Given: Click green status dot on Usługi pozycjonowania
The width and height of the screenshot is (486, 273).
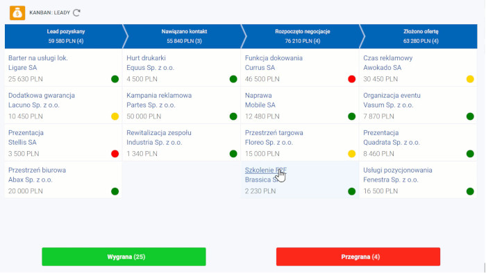Looking at the screenshot, I should tap(470, 191).
